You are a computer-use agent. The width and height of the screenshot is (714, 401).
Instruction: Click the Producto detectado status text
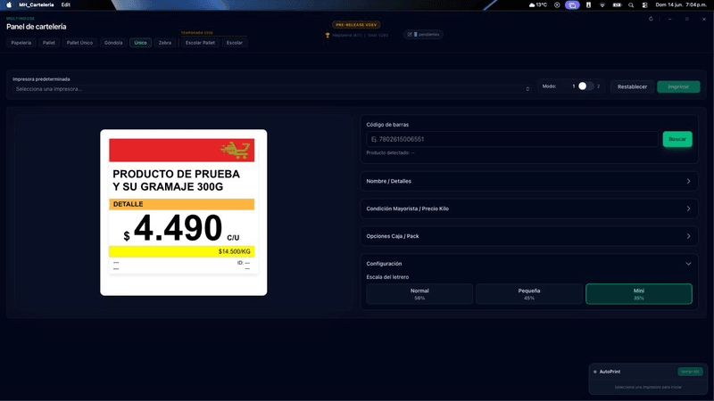pos(390,152)
